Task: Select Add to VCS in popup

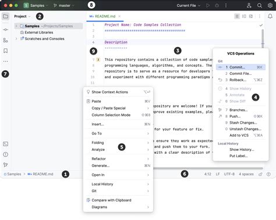Action: [x=240, y=135]
